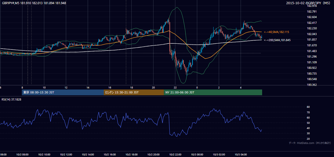The width and height of the screenshot is (334, 157).
Task: Click price level 180.548 on the axis
Action: click(x=312, y=79)
